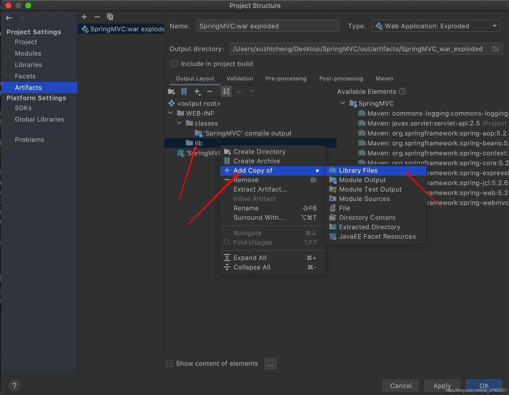The image size is (509, 395).
Task: Click the move down arrow icon
Action: [252, 91]
